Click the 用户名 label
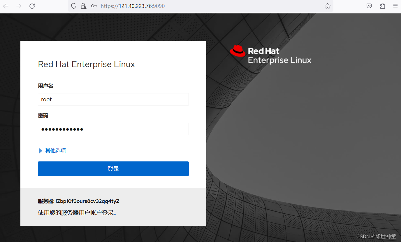Screen dimensions: 401x242 pyautogui.click(x=45, y=86)
